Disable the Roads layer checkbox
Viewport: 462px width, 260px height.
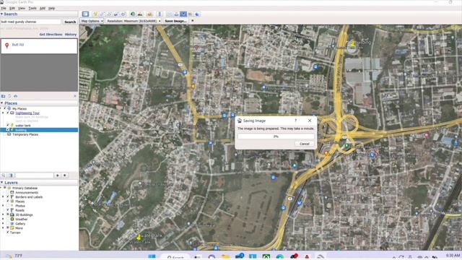coord(8,210)
